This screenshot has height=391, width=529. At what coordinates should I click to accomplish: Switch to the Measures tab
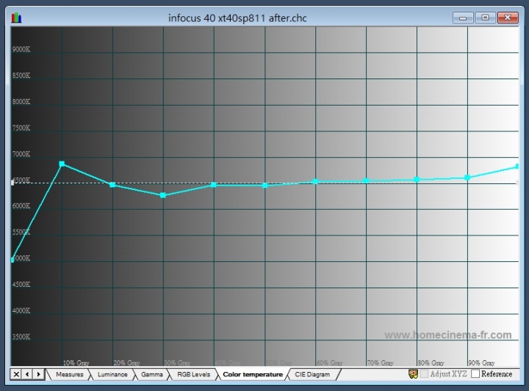click(70, 374)
